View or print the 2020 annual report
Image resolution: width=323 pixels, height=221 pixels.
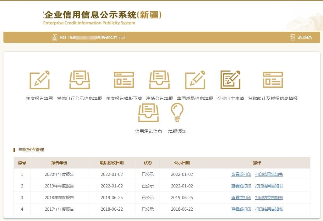pos(241,175)
